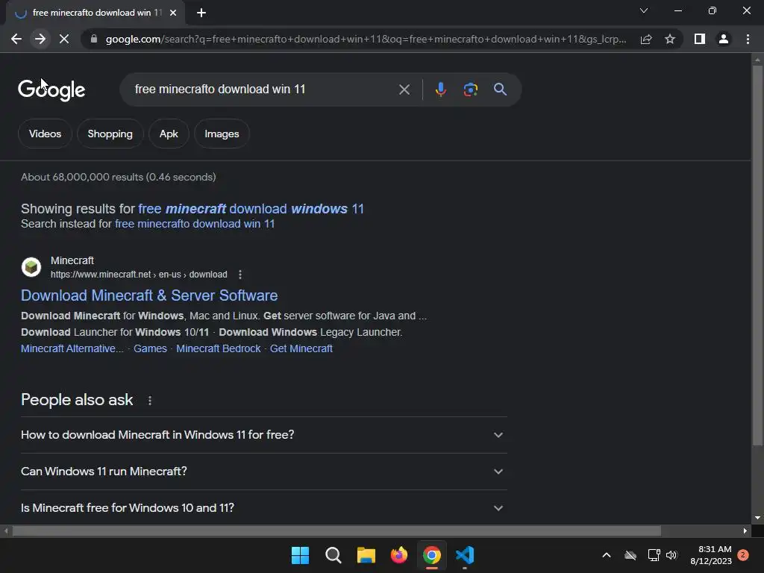Filter results by Apk
Viewport: 764px width, 573px height.
(x=169, y=134)
